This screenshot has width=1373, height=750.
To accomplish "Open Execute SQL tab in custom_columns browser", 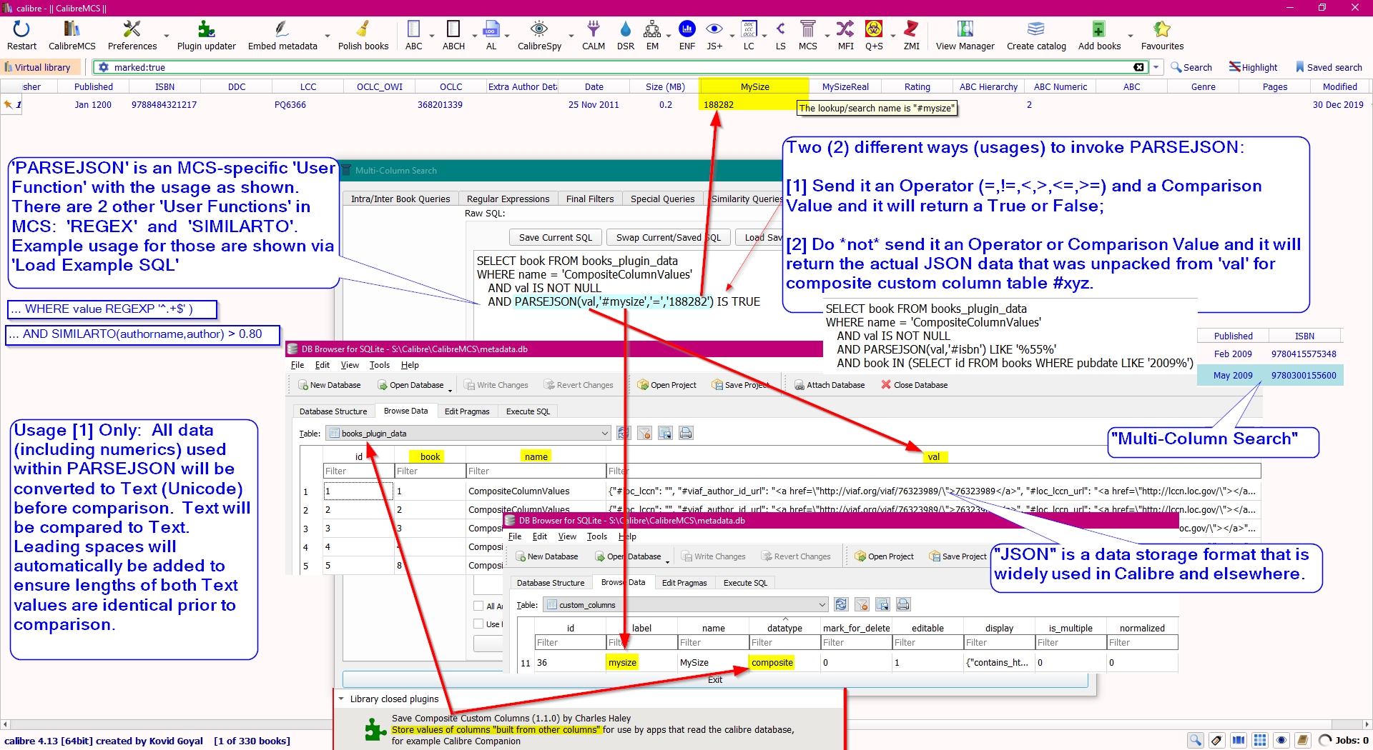I will click(745, 583).
